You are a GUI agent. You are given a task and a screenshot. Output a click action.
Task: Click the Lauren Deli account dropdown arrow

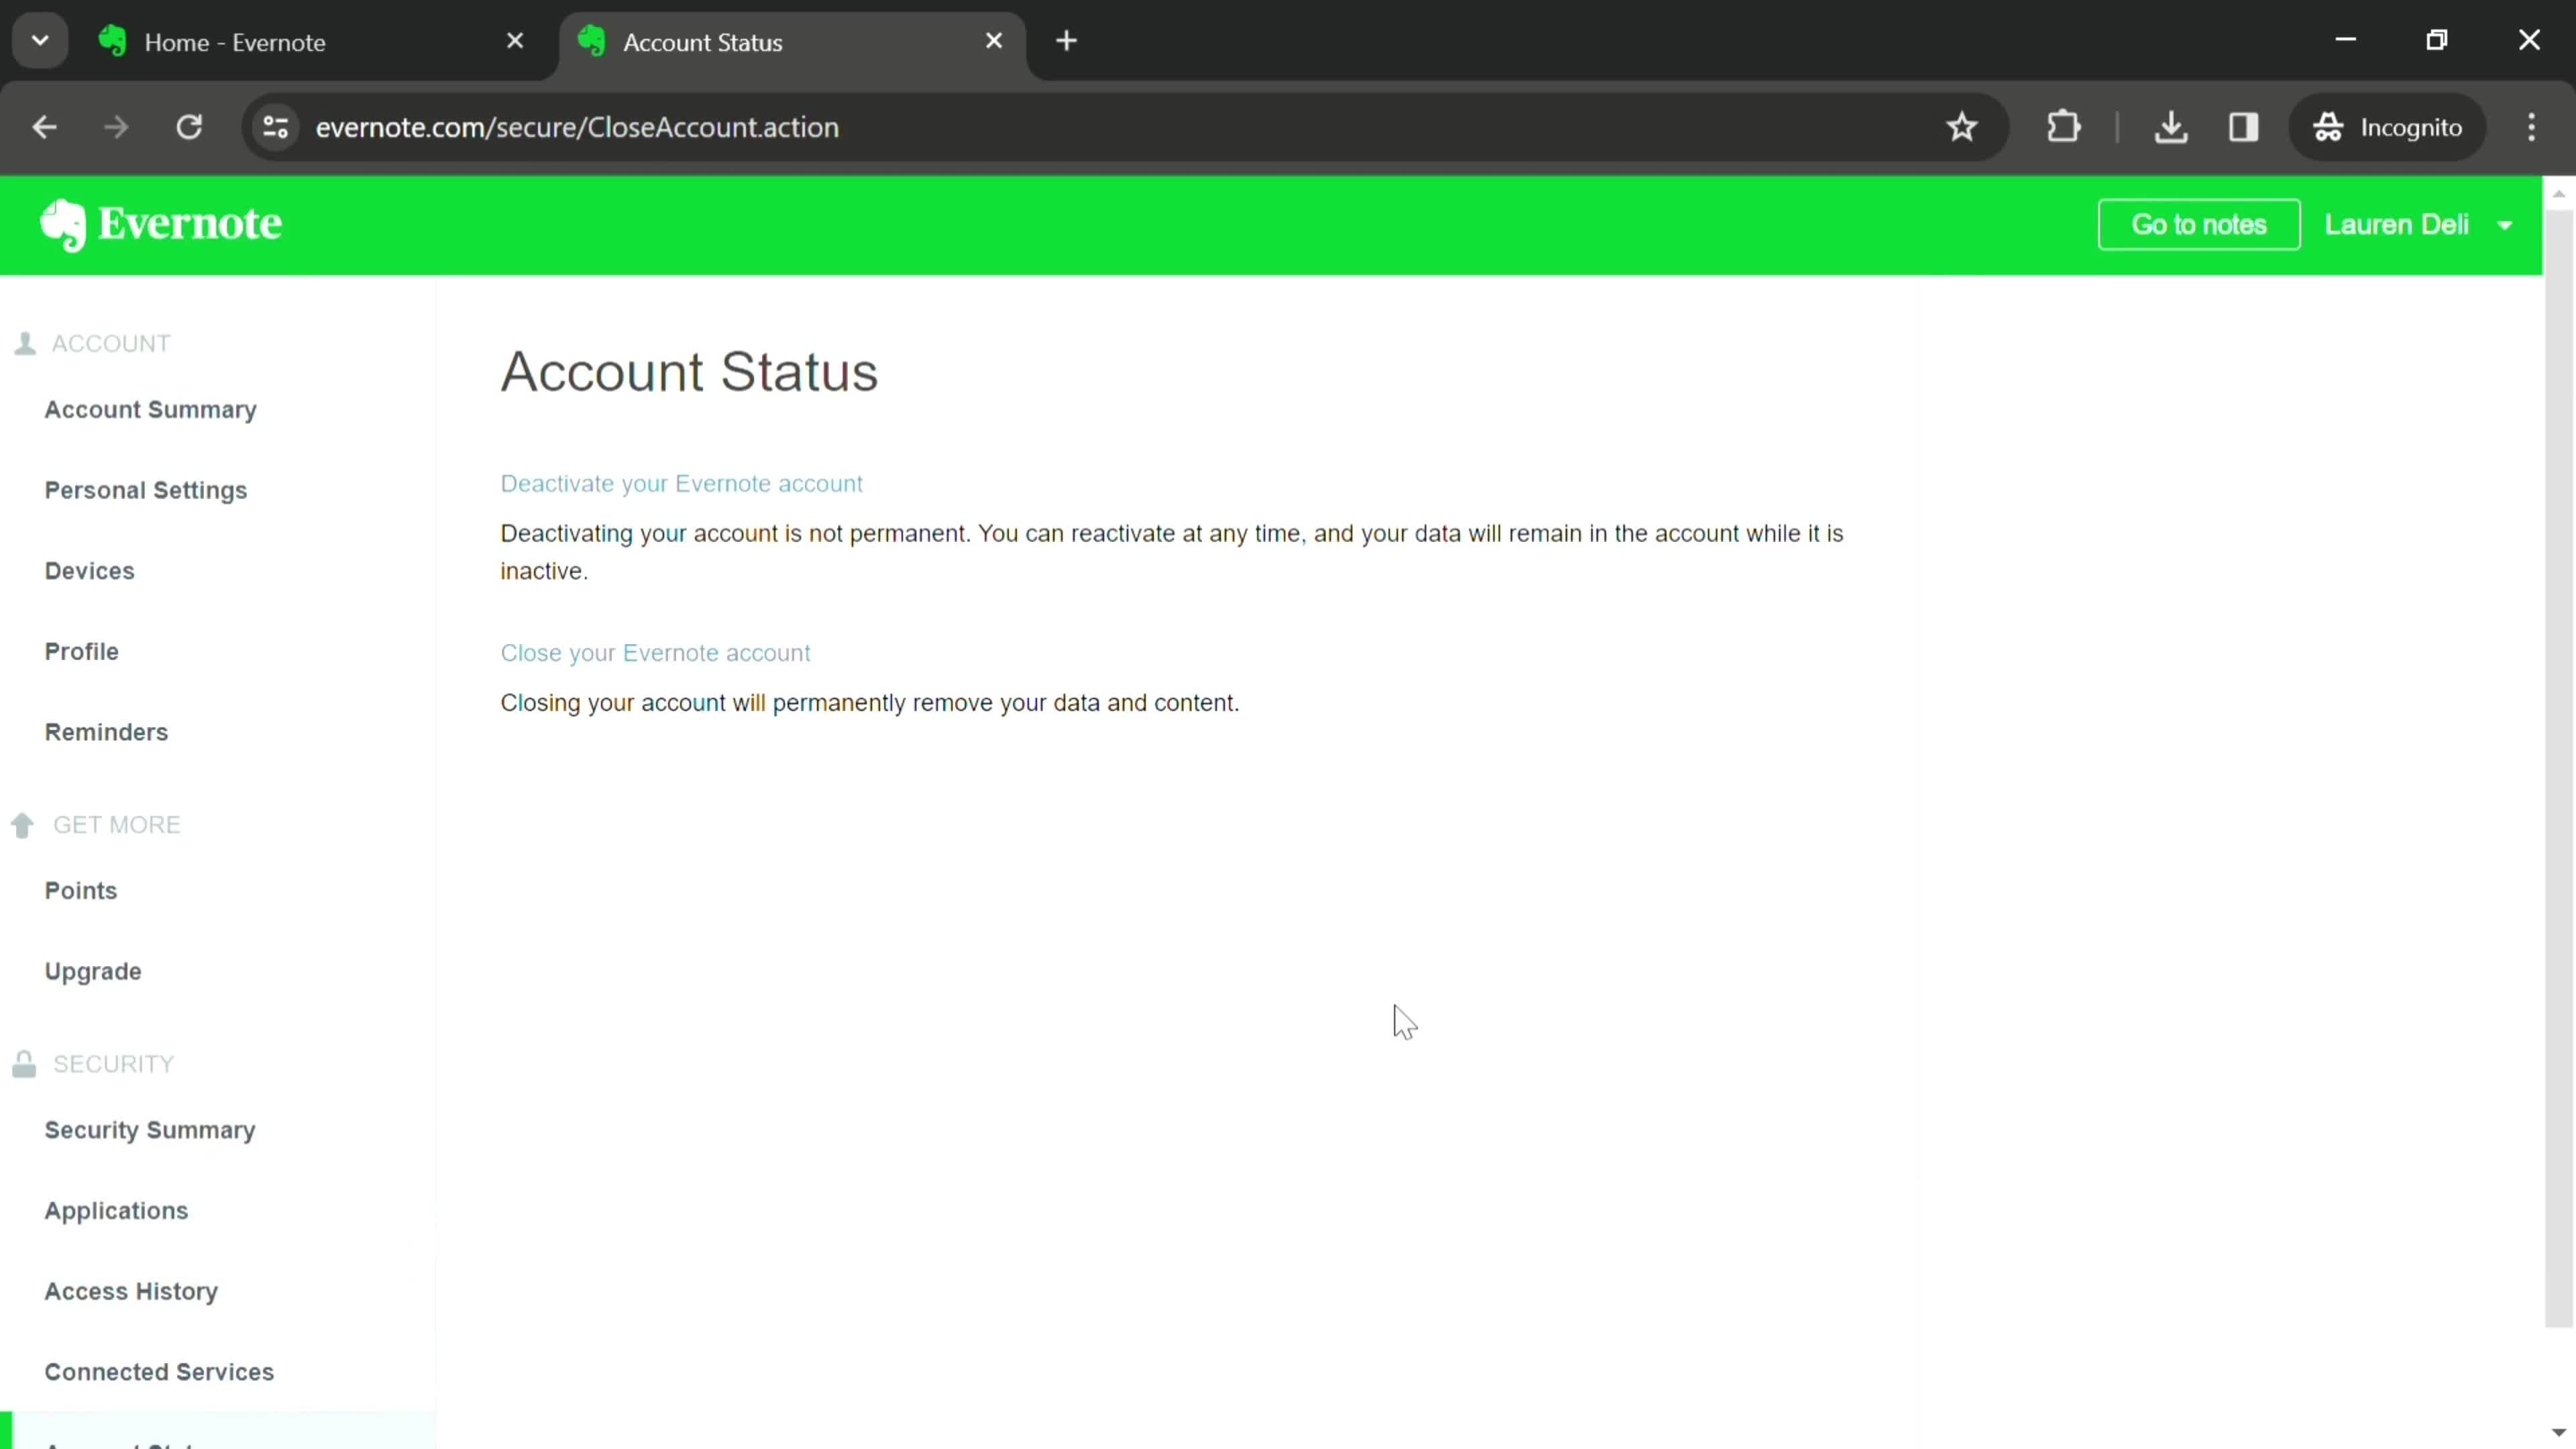click(2520, 225)
